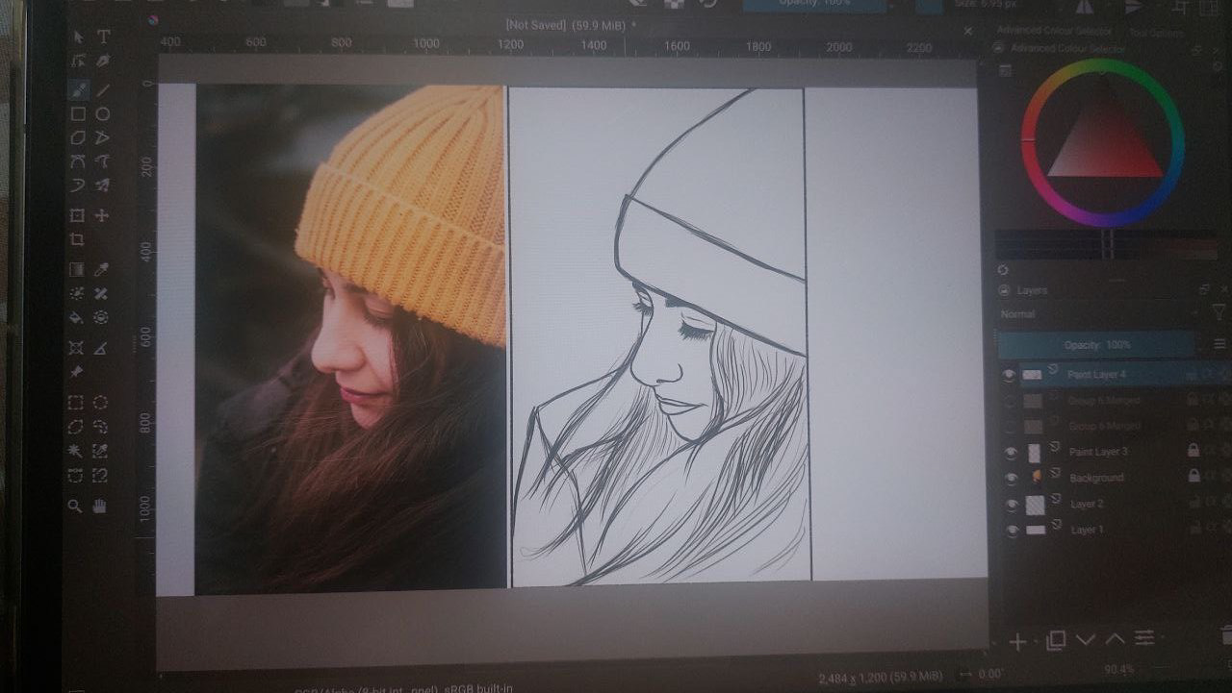Select the Move tool
Viewport: 1232px width, 693px height.
[103, 215]
